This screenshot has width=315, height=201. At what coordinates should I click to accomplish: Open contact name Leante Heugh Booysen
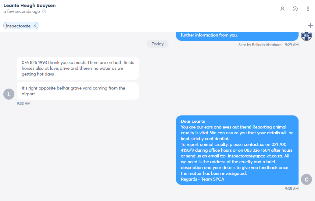point(30,5)
